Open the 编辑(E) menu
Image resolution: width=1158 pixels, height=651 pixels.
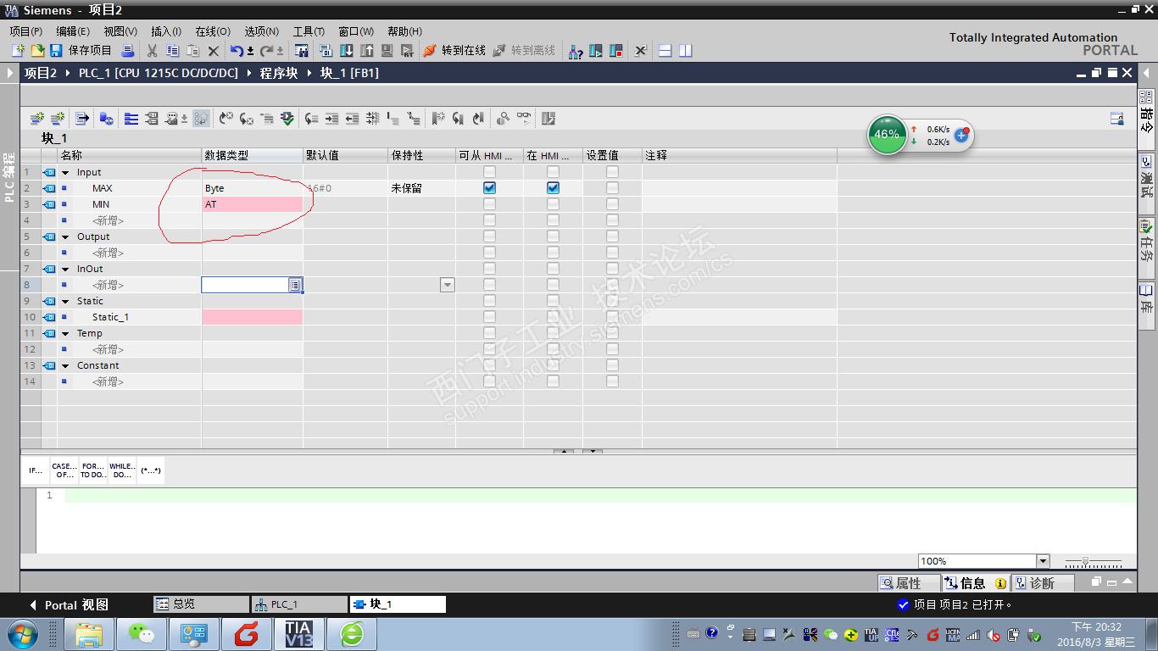tap(73, 31)
